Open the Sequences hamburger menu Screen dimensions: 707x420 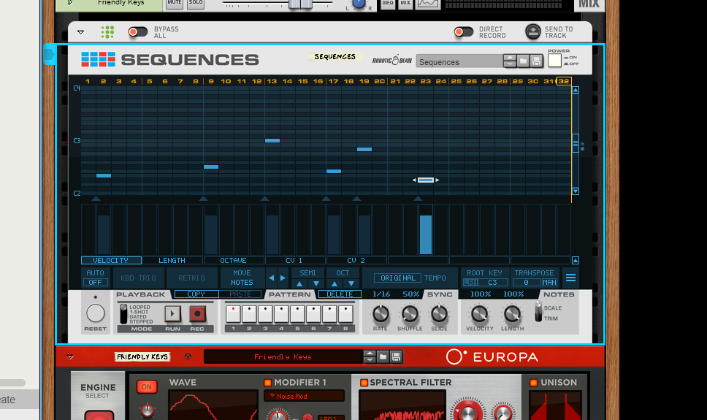(x=570, y=278)
